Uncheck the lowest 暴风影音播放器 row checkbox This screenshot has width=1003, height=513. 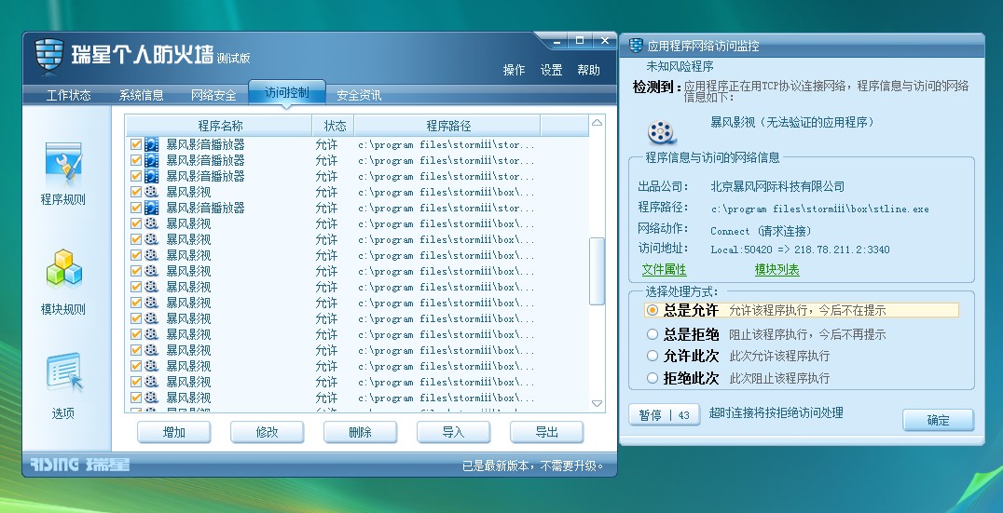click(135, 208)
